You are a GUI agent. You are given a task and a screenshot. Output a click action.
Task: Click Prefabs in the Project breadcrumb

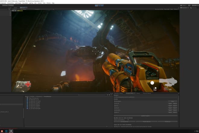click(32, 97)
